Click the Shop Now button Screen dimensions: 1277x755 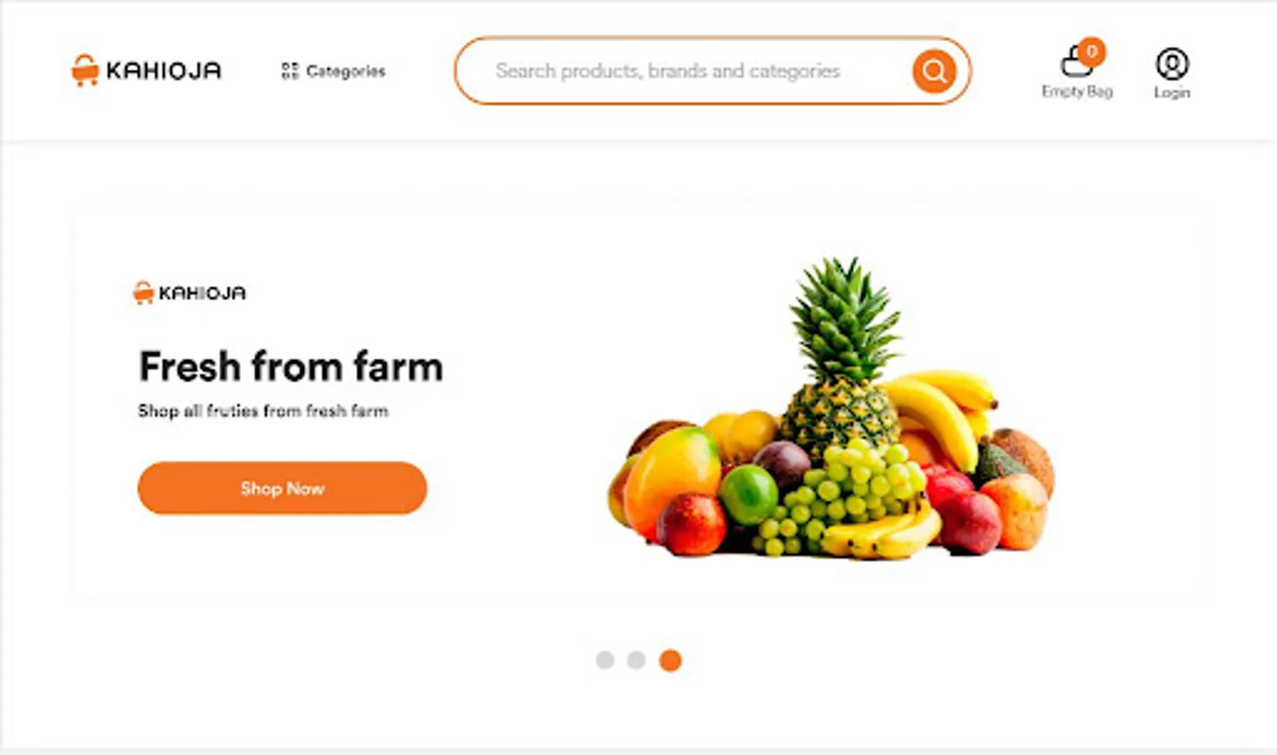pyautogui.click(x=282, y=488)
